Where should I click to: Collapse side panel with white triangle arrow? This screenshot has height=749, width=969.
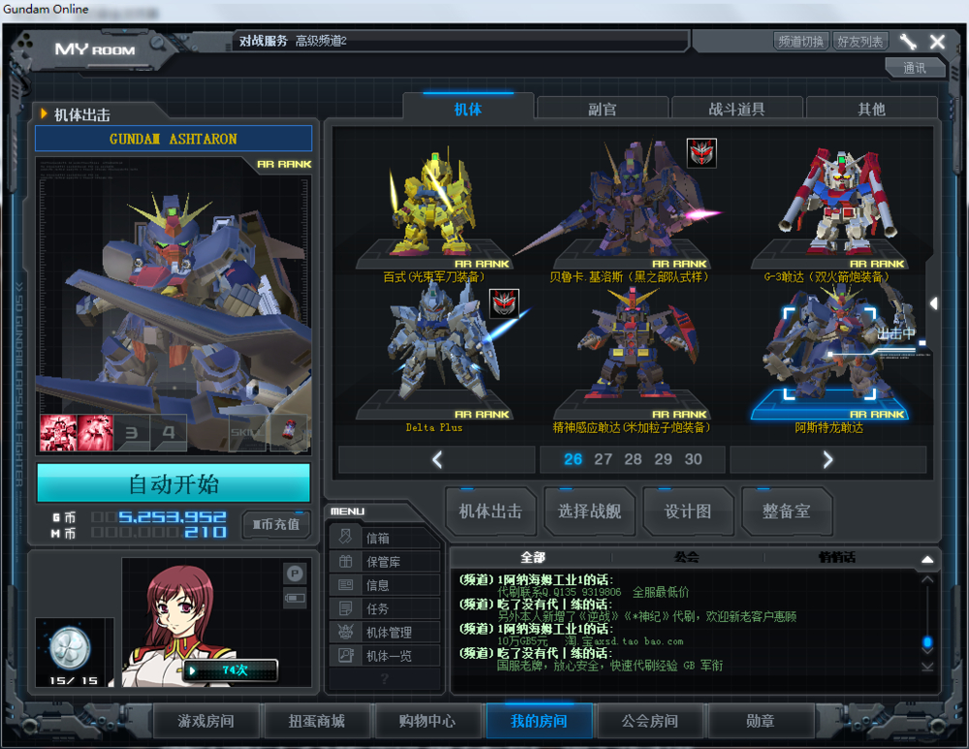click(x=934, y=303)
